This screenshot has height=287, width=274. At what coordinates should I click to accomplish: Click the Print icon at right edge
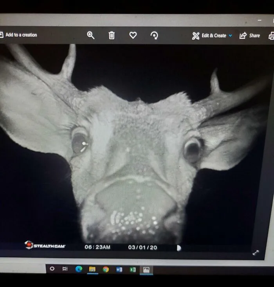click(271, 36)
